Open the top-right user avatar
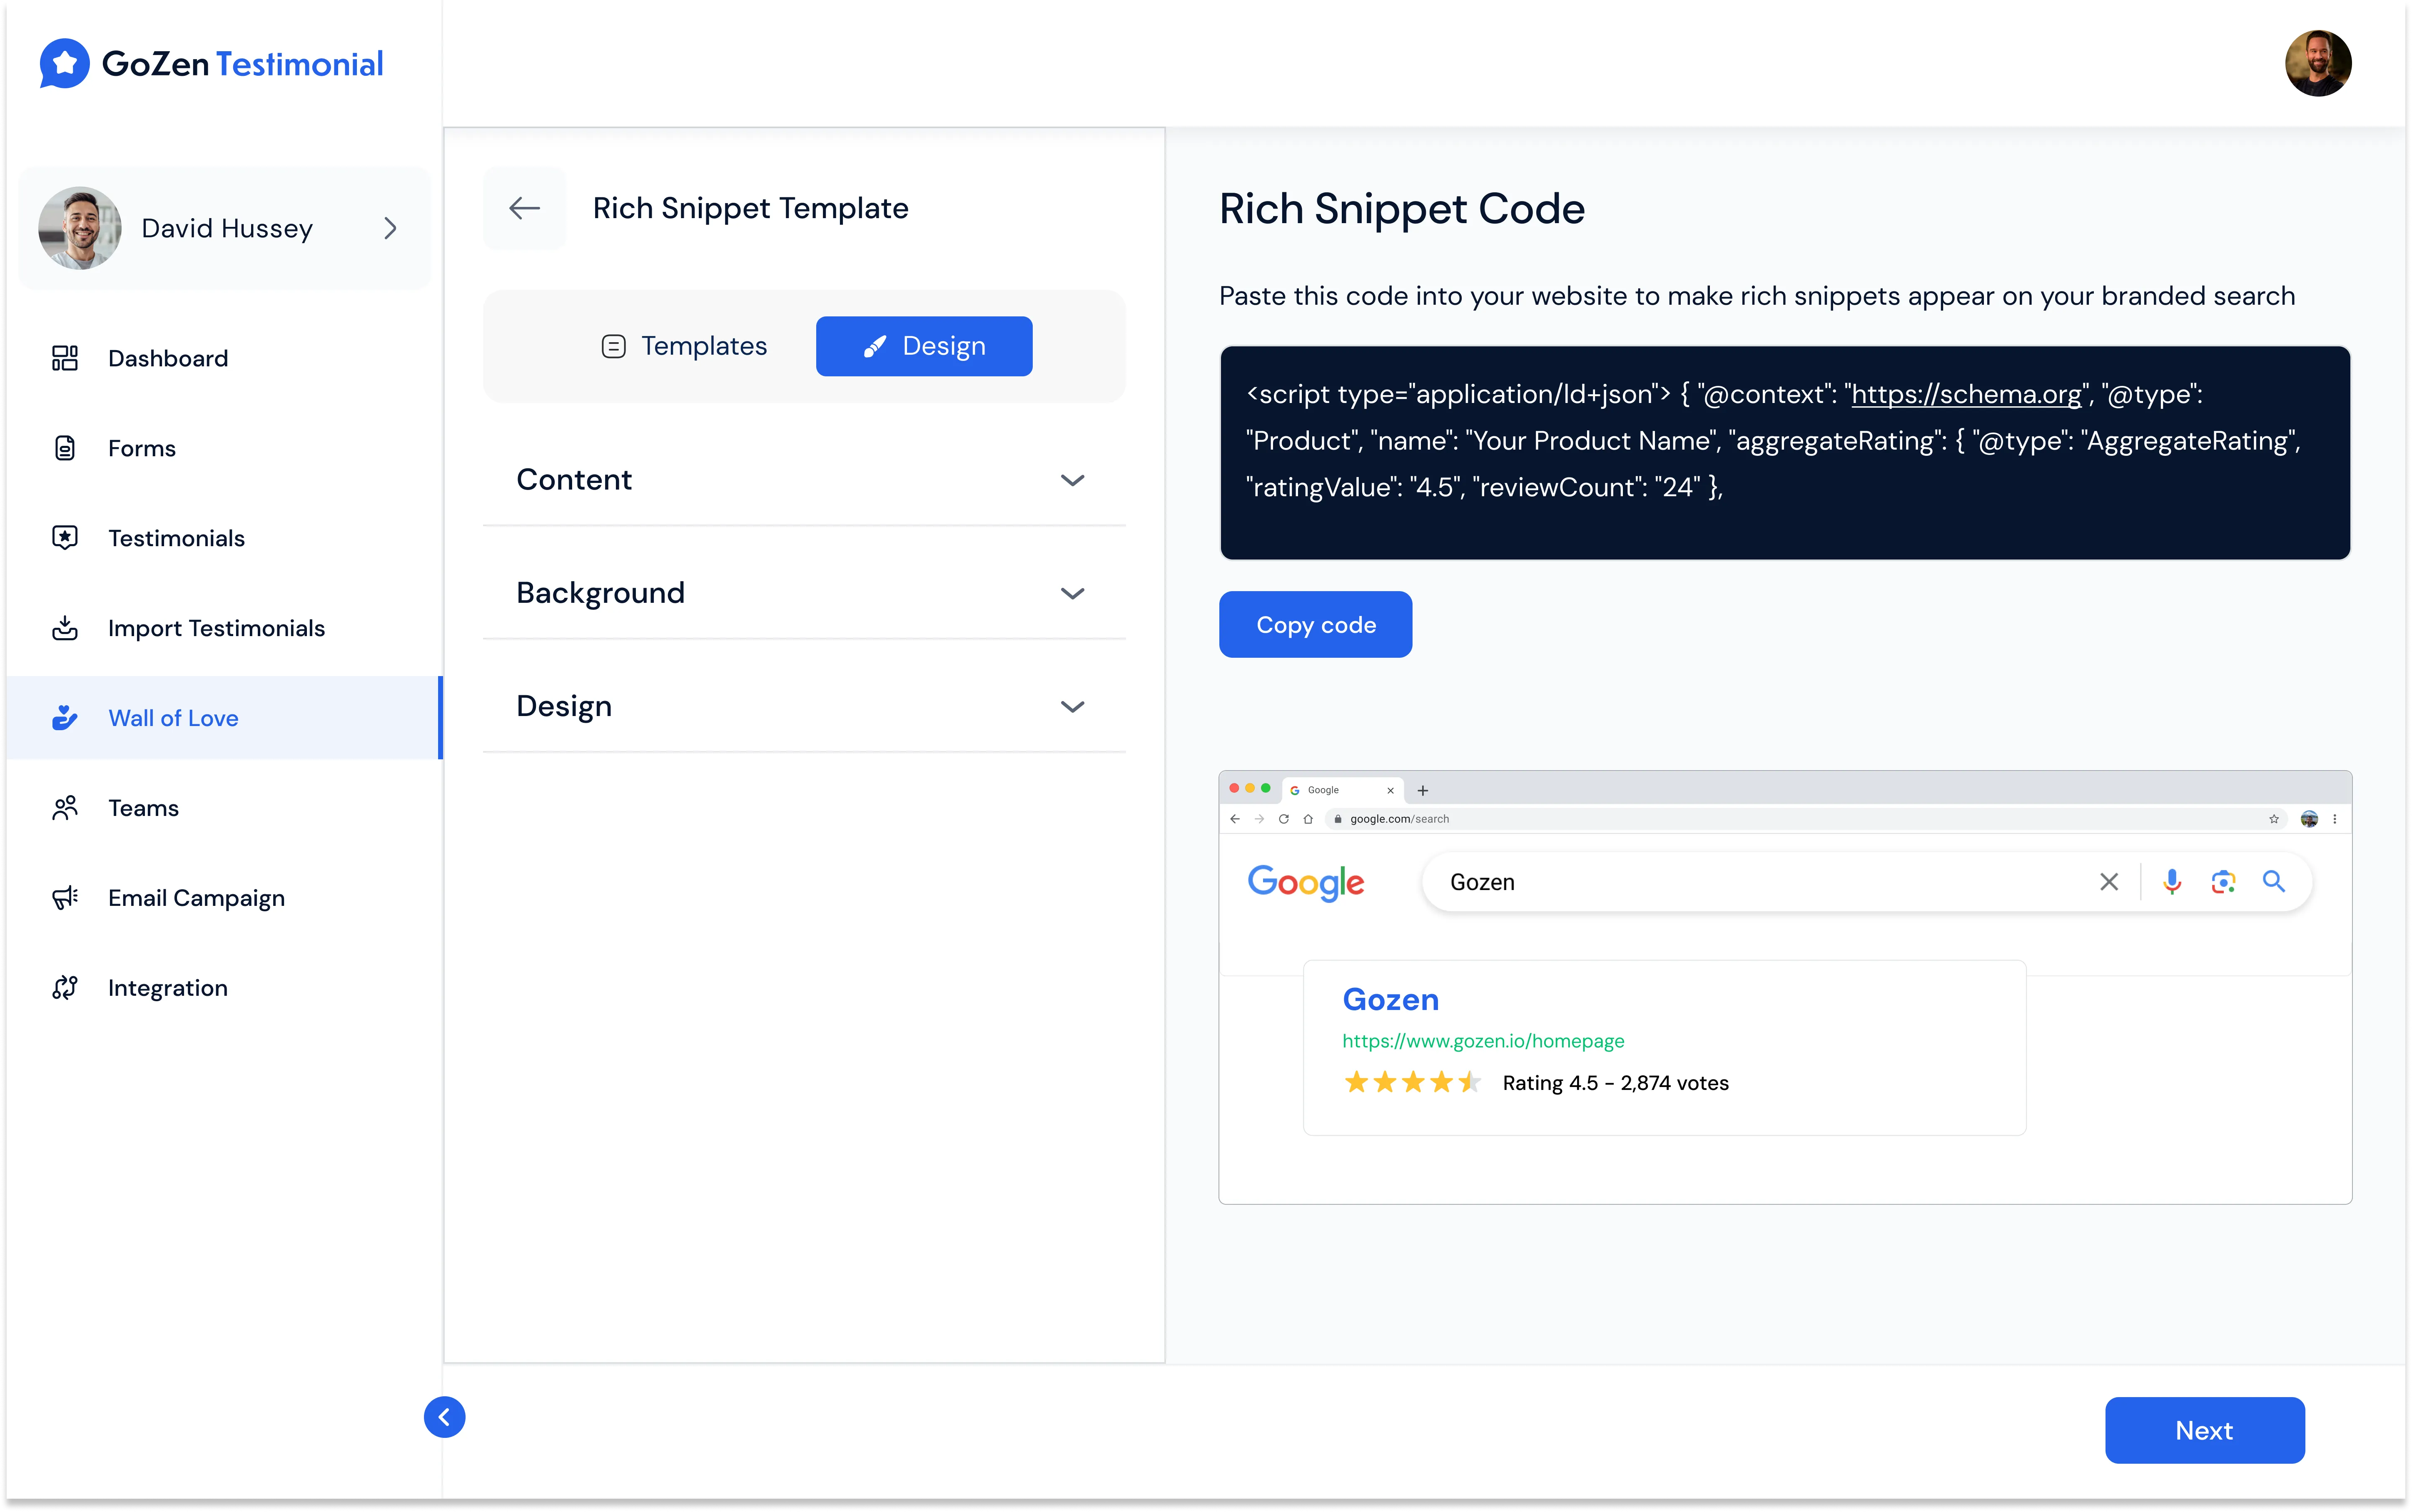 tap(2318, 63)
